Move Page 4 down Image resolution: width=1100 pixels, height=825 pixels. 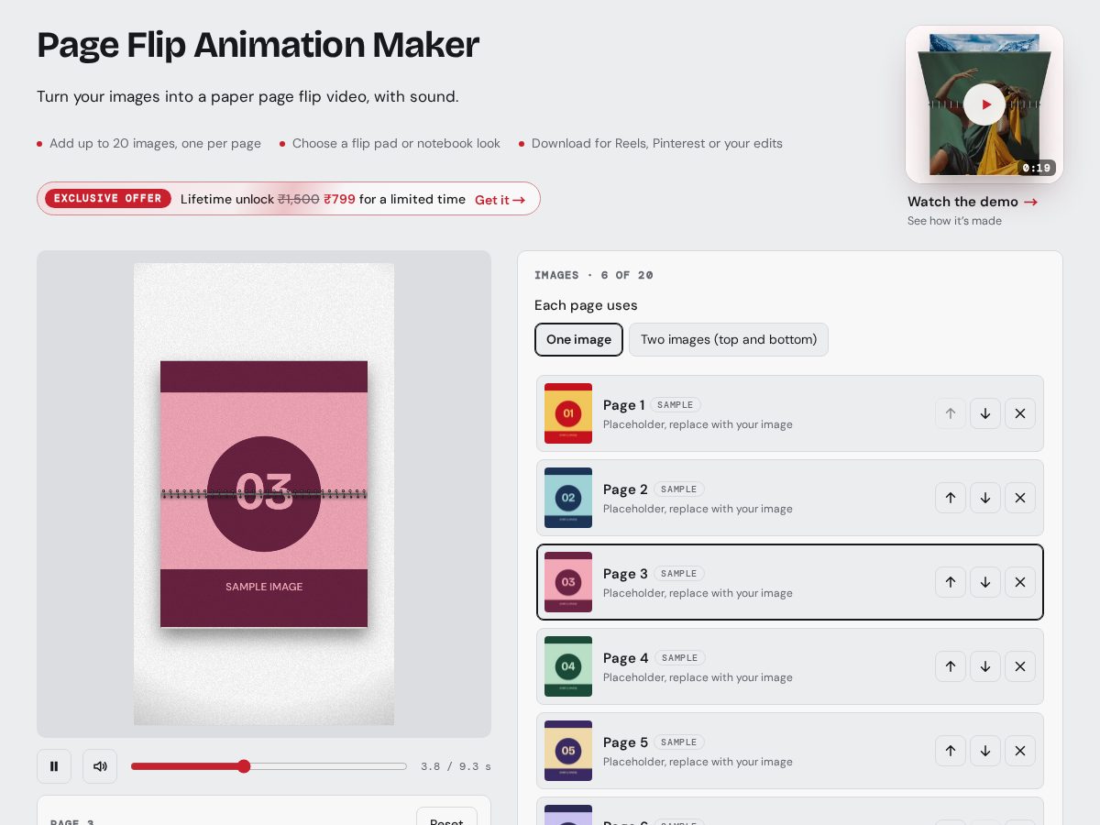pos(985,666)
